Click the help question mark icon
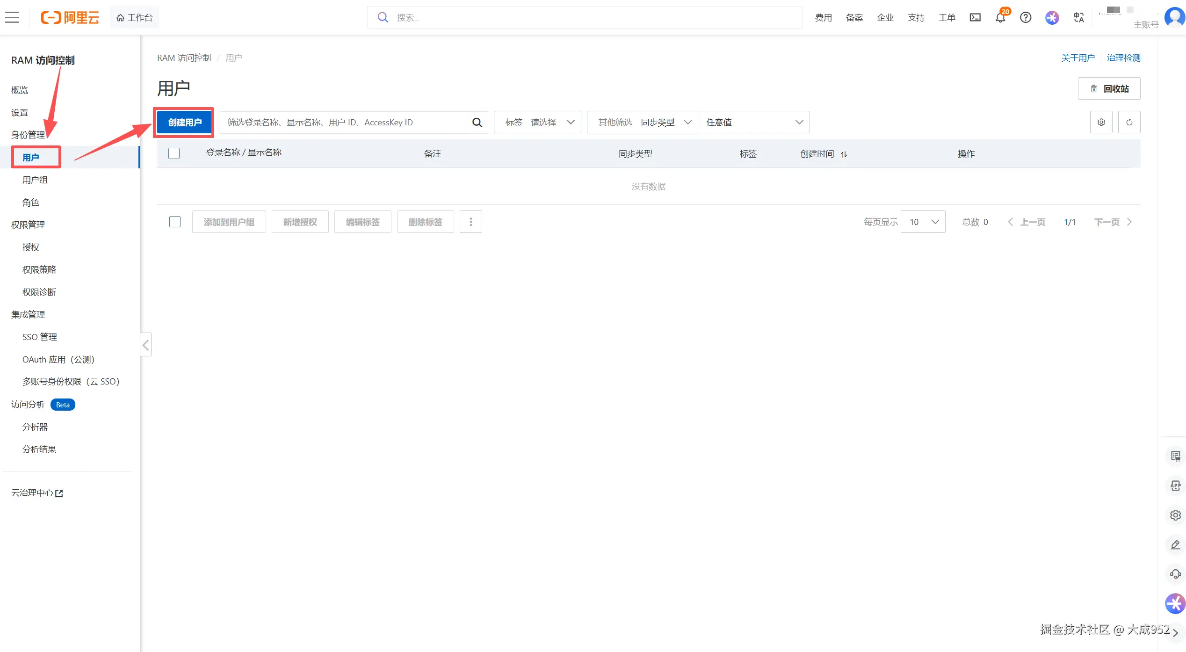This screenshot has width=1186, height=652. tap(1026, 18)
